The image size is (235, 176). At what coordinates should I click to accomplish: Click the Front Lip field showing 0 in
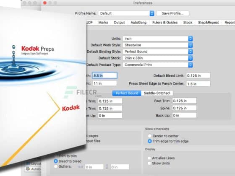click(x=110, y=116)
